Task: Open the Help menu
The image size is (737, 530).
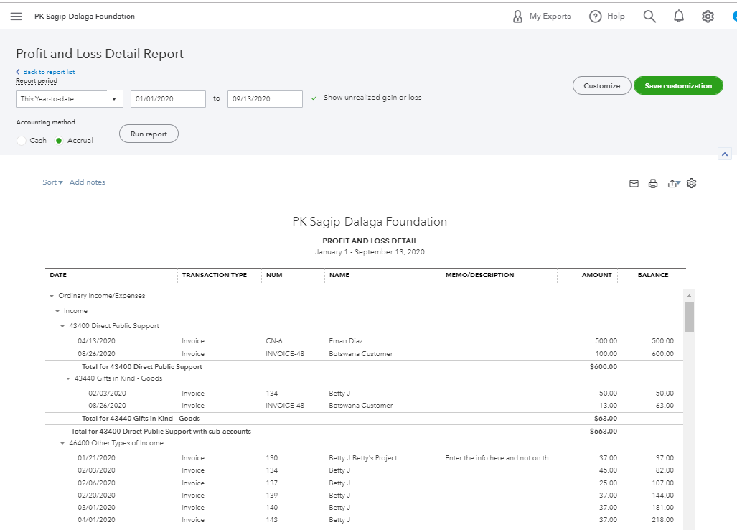Action: click(606, 16)
